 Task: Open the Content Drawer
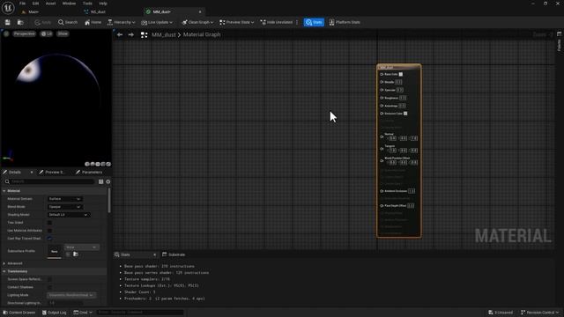click(x=19, y=313)
